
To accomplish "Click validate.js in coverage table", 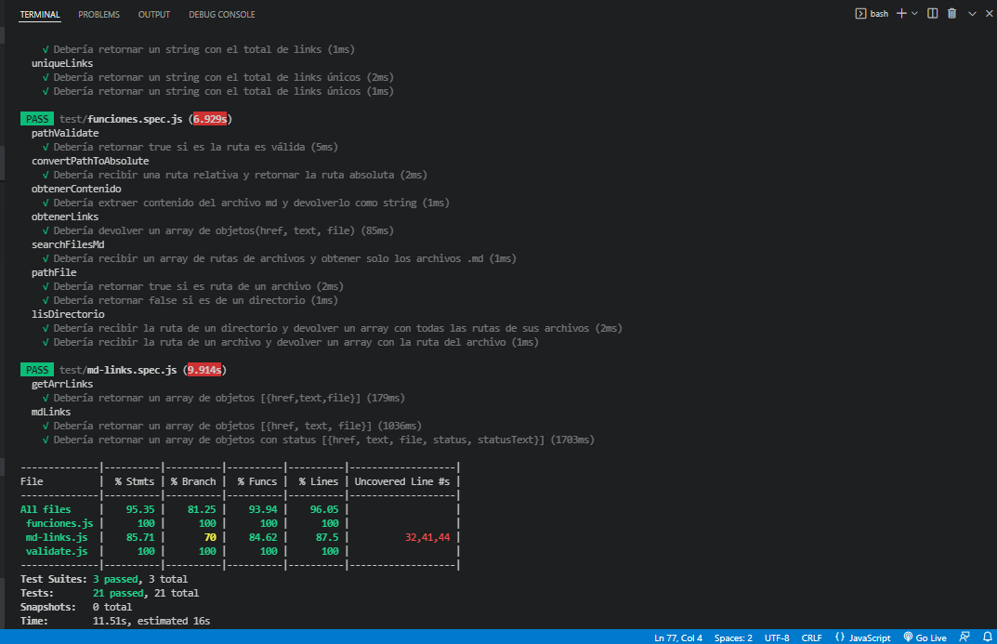I will pos(57,551).
